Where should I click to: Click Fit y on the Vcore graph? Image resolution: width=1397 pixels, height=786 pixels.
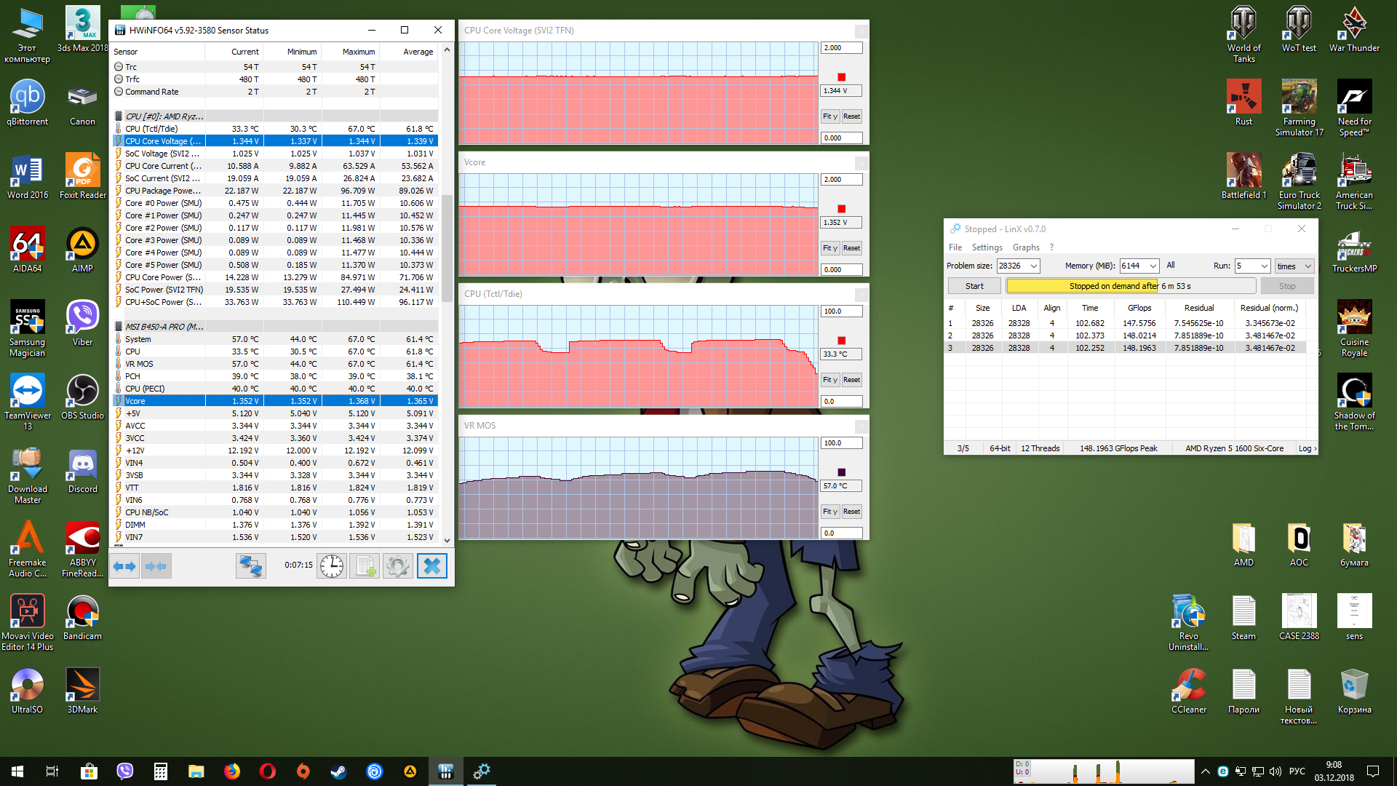(830, 248)
